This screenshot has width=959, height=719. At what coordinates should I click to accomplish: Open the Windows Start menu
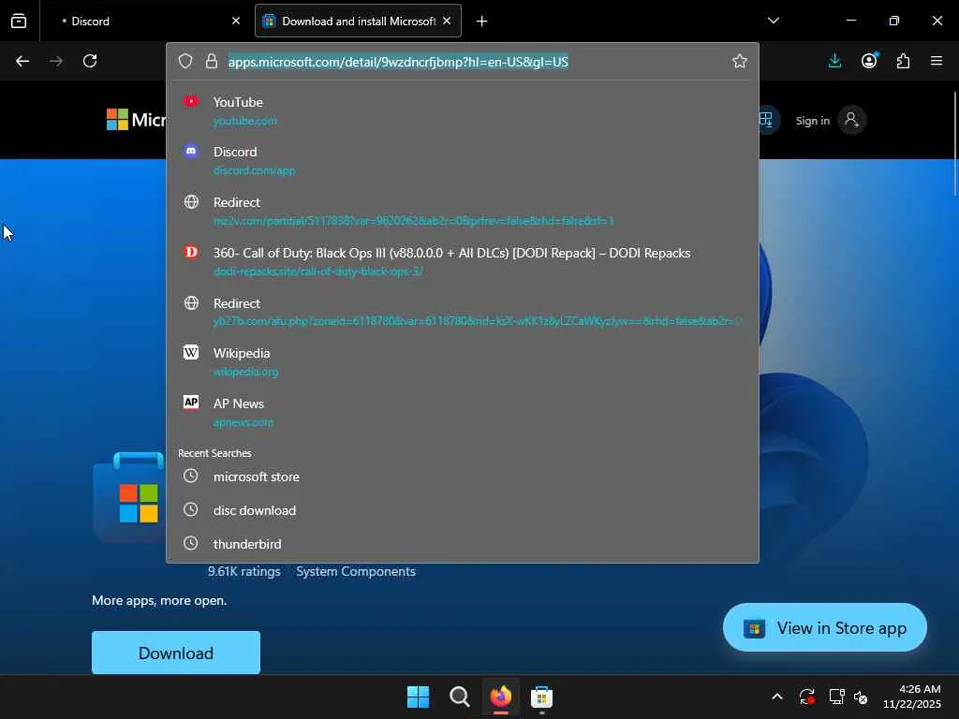(x=419, y=697)
